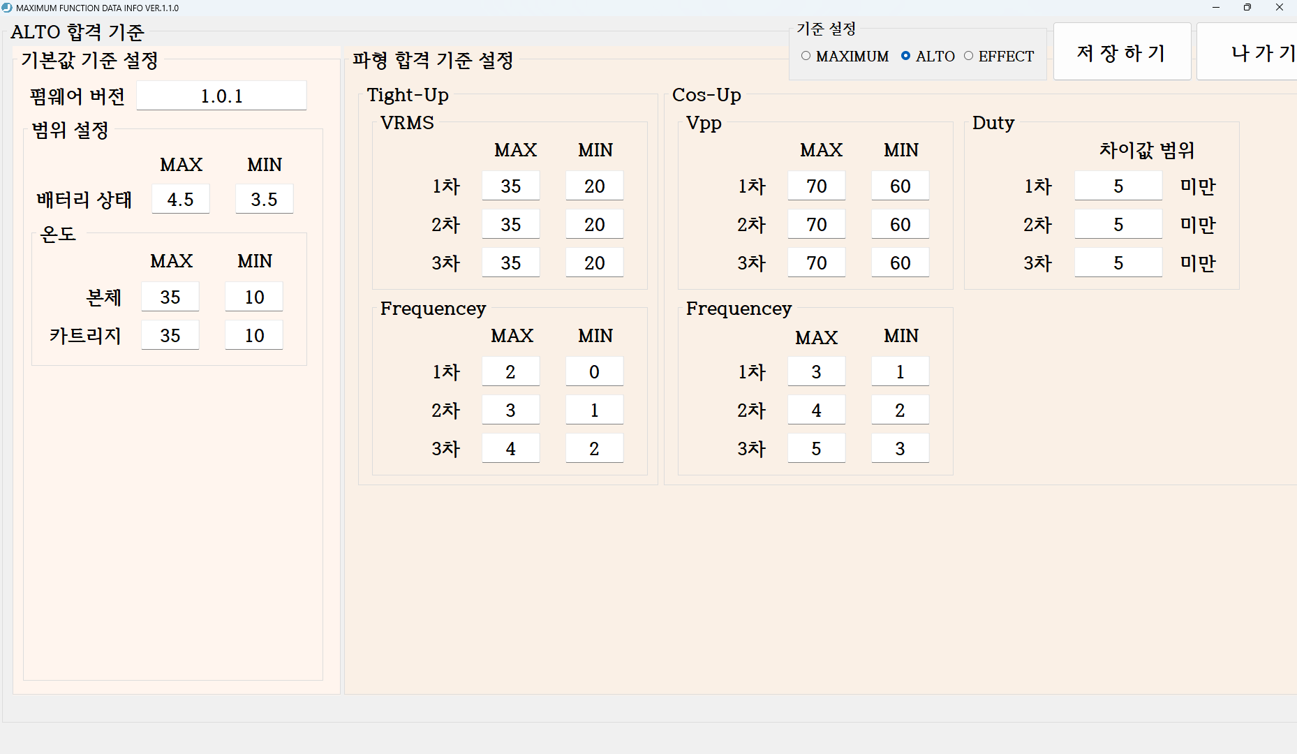Click Tight-Up Frequencey 1차 MIN field
Image resolution: width=1297 pixels, height=754 pixels.
[594, 372]
